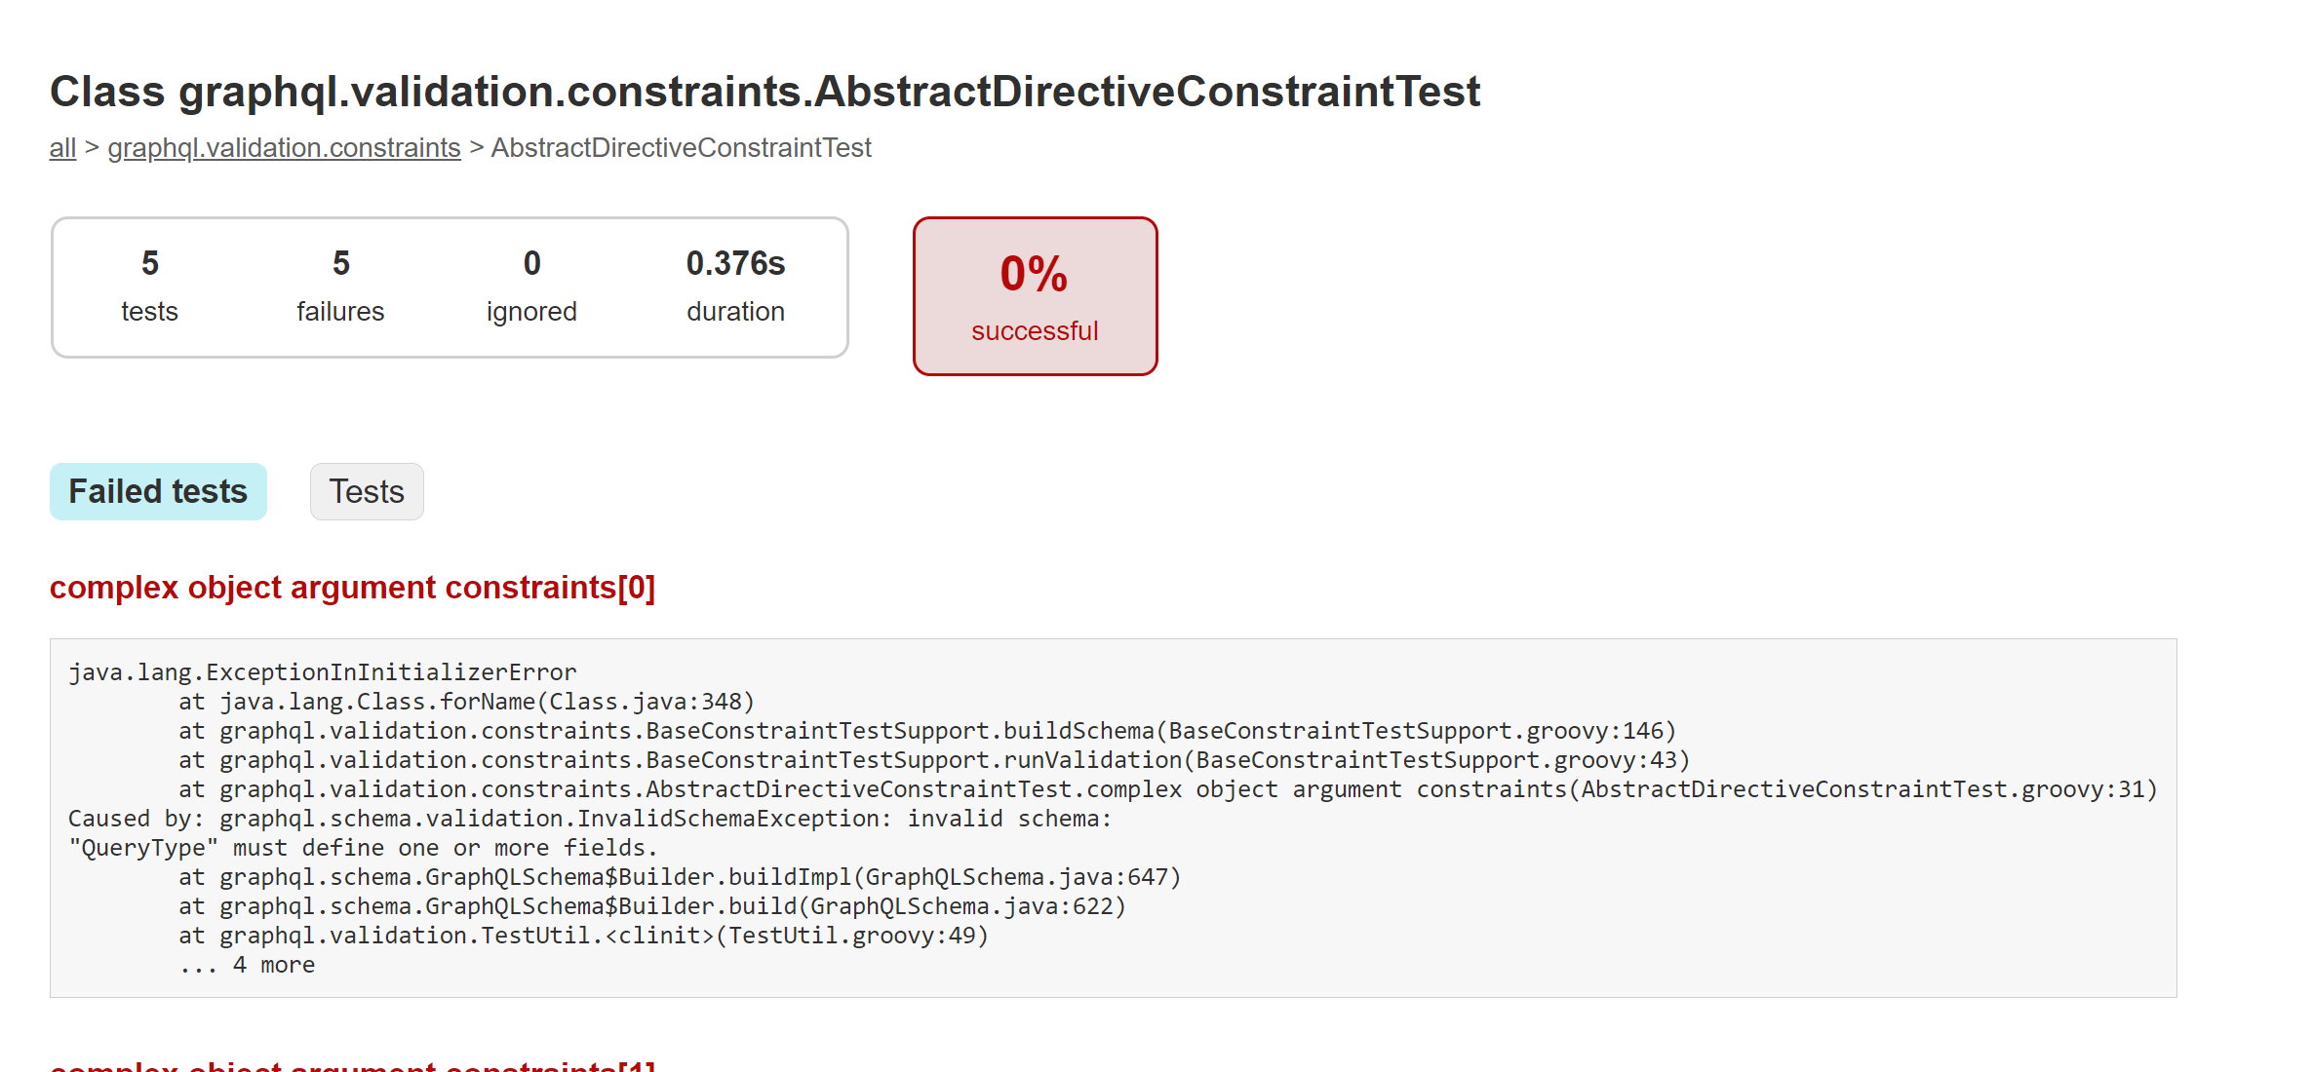2313x1072 pixels.
Task: Open the Failed tests tab
Action: click(158, 491)
